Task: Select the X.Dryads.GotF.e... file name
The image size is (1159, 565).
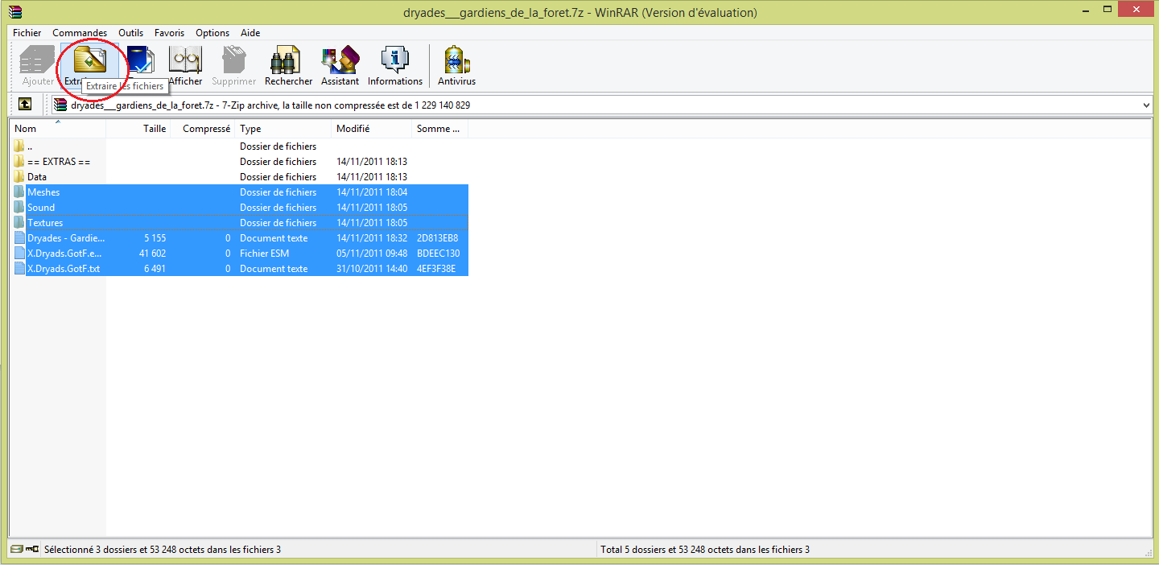Action: click(64, 254)
